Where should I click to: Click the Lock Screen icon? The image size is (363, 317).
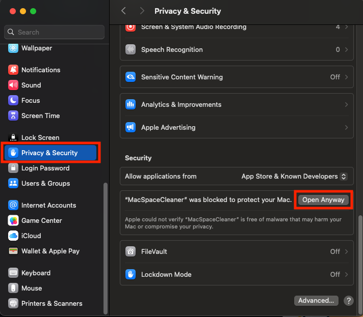(13, 137)
